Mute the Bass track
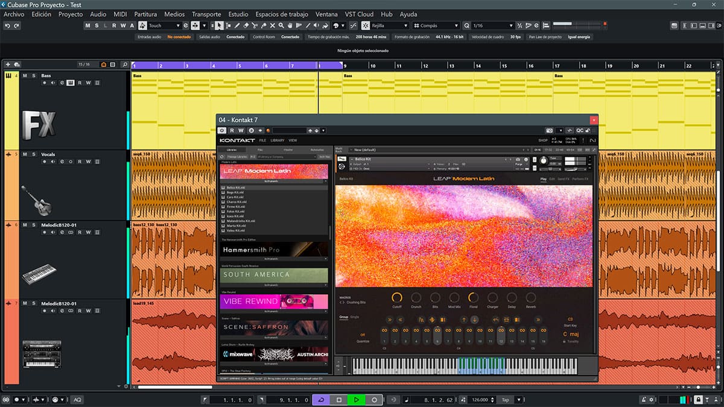The image size is (724, 407). click(25, 76)
